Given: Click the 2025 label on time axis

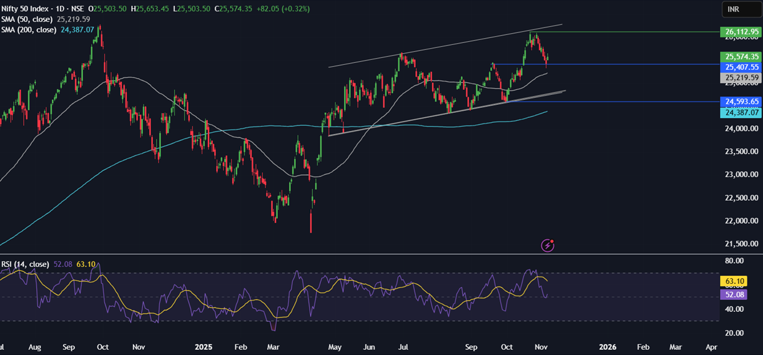Looking at the screenshot, I should pyautogui.click(x=205, y=346).
